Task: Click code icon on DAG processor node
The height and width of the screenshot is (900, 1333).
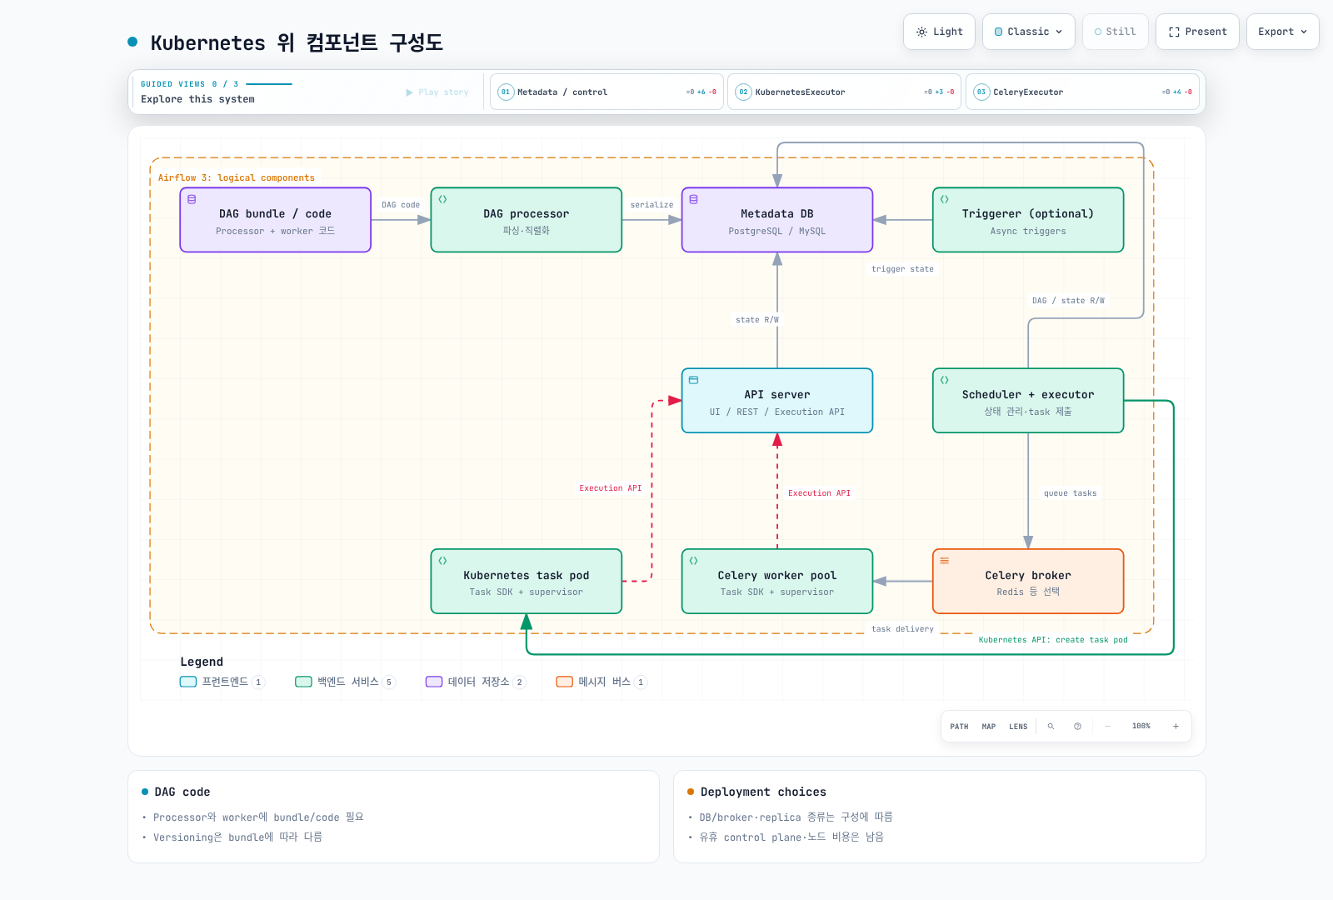Action: tap(442, 199)
